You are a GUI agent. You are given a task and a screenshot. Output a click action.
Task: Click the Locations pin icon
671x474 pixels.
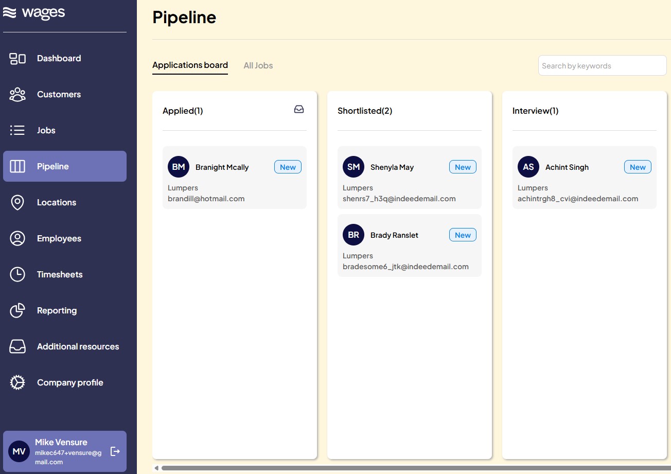click(17, 203)
